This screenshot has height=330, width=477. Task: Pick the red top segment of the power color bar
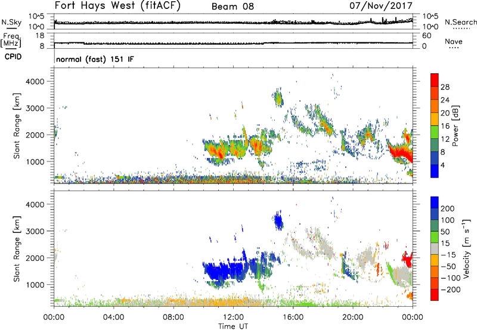435,80
